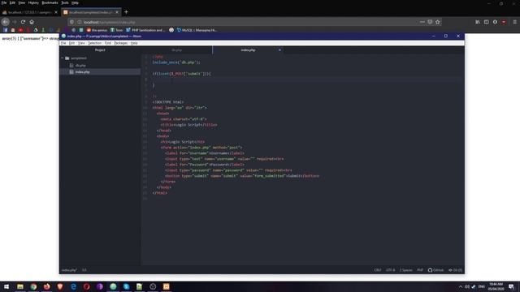This screenshot has width=520, height=292.
Task: Switch to the first localhost phpMyAdmin tab
Action: 29,12
